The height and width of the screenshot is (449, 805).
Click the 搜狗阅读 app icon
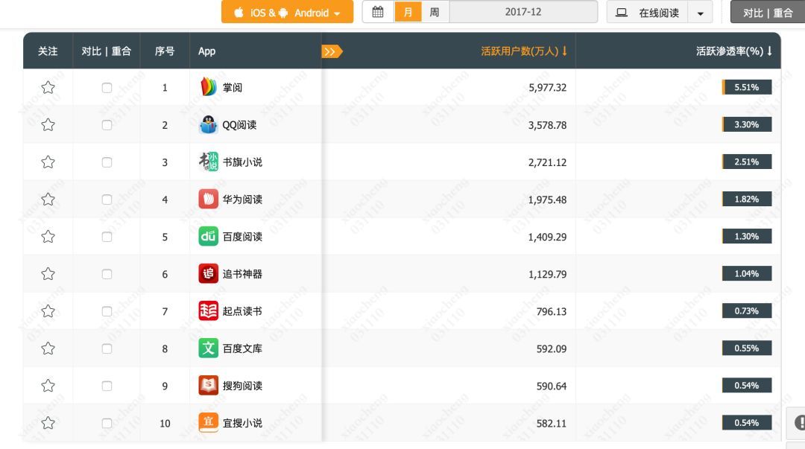(x=208, y=385)
